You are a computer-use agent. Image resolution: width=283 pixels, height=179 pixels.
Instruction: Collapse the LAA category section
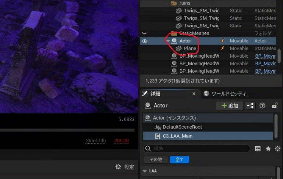(145, 171)
